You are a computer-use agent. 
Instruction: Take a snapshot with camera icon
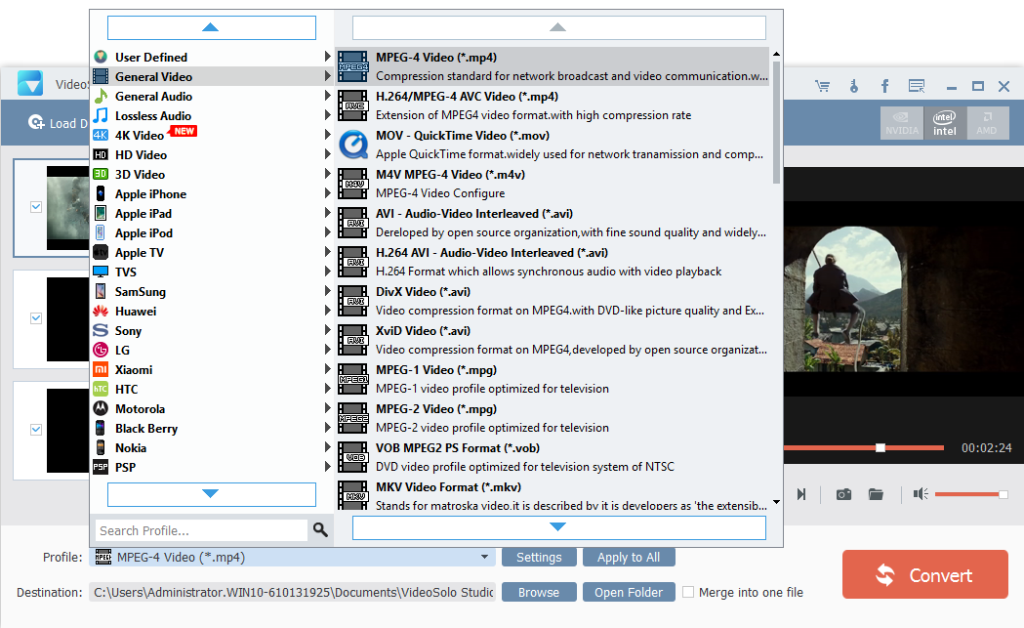pos(843,494)
